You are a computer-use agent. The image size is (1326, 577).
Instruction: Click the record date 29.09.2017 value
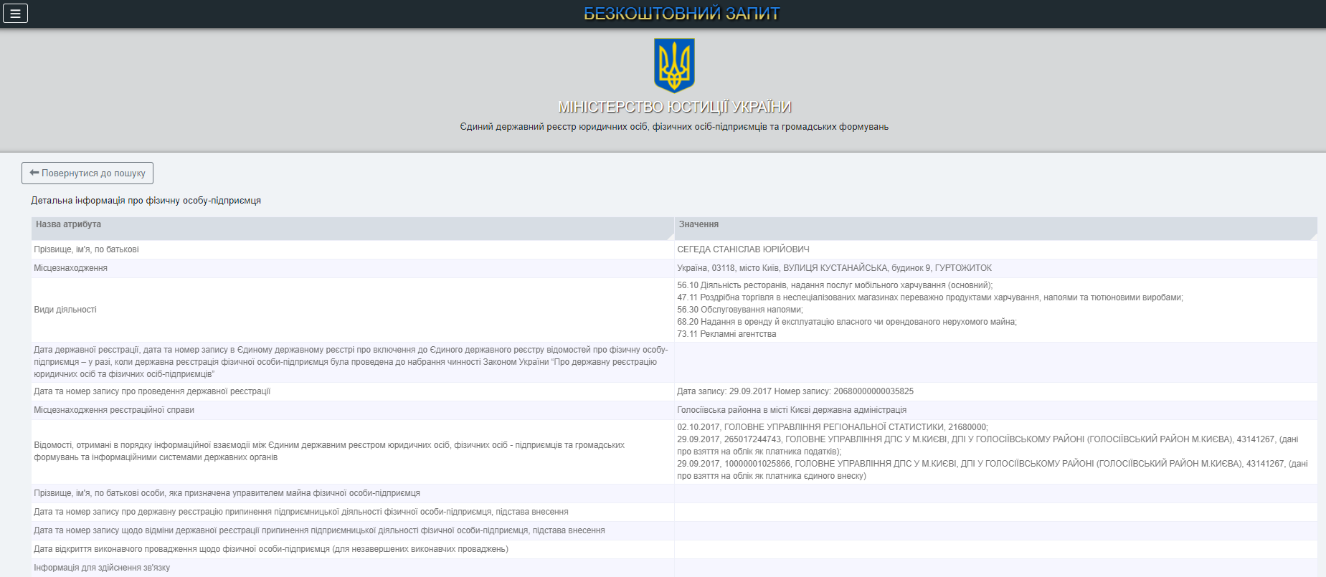pyautogui.click(x=749, y=391)
